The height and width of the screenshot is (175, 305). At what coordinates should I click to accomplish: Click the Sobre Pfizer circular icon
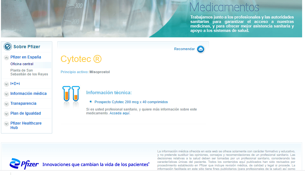tap(8, 47)
